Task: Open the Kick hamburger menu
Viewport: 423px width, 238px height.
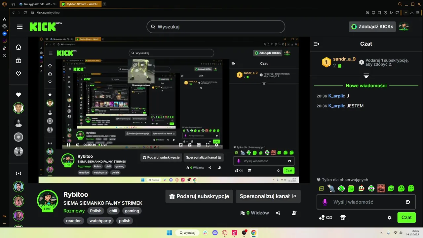Action: (x=20, y=27)
